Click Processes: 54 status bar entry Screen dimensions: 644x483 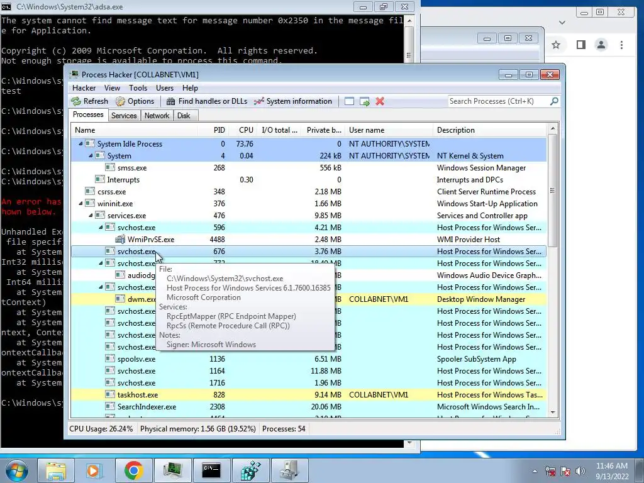[x=284, y=429]
